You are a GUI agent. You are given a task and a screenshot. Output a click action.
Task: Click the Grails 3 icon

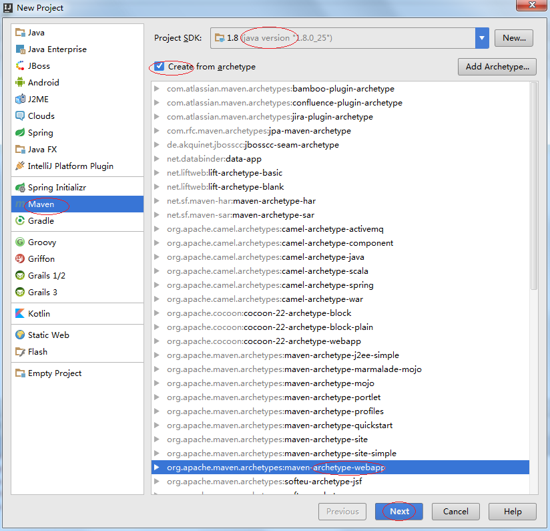[20, 292]
